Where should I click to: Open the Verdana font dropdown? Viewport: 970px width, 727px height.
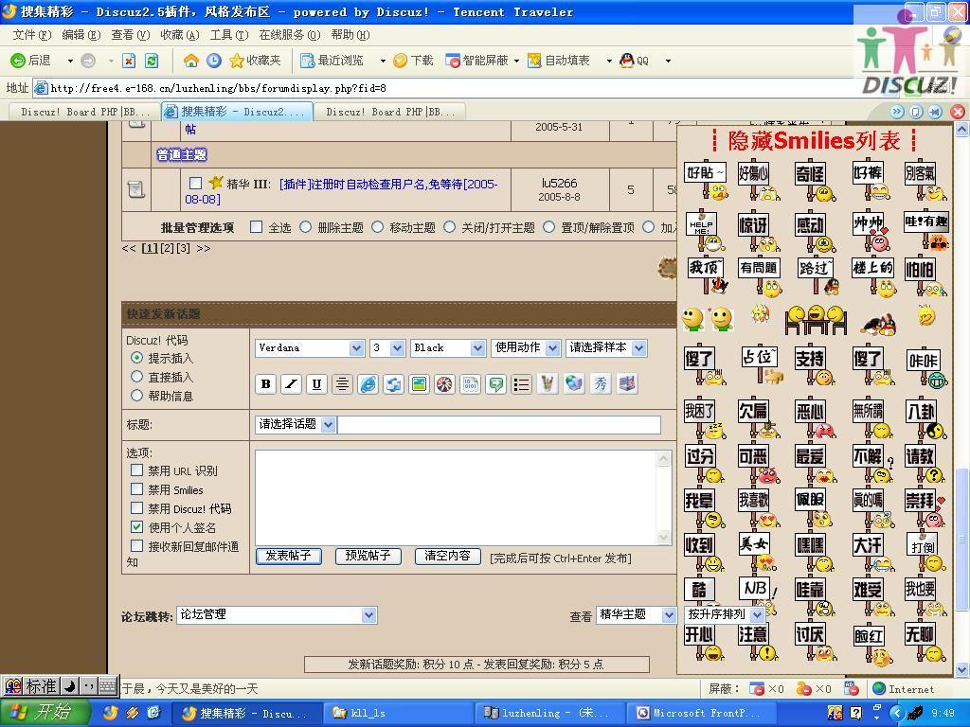coord(310,348)
